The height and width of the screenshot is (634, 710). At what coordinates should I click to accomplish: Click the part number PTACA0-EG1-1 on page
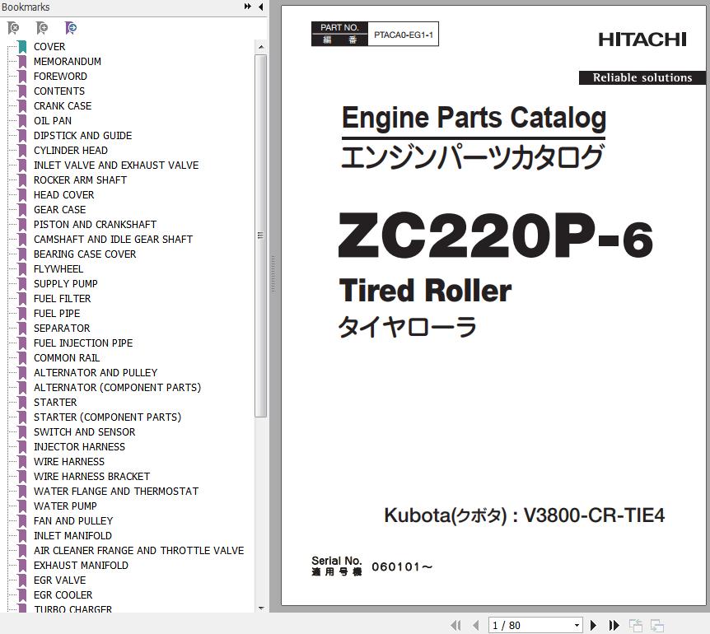point(403,35)
